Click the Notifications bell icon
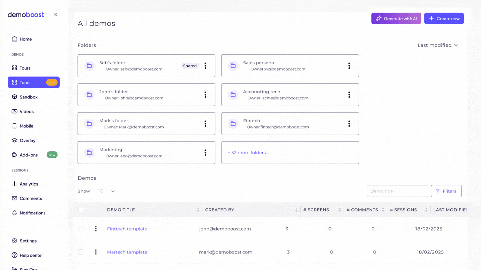 tap(15, 213)
